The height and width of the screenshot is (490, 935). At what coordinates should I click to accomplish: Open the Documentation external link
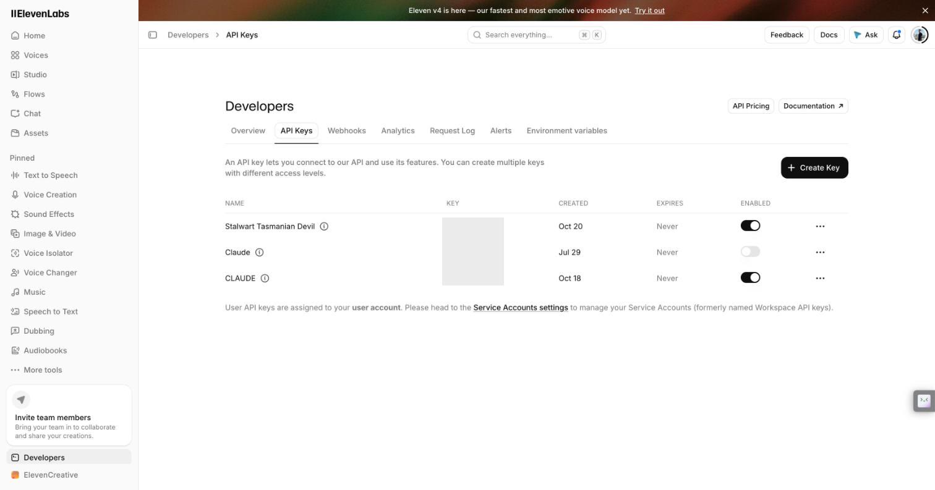pos(813,106)
